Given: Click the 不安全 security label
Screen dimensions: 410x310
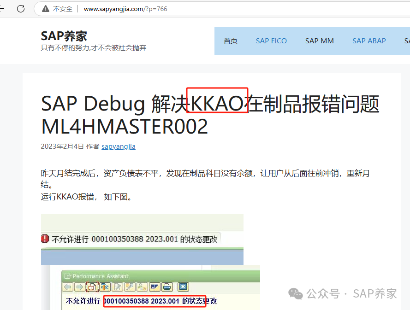Looking at the screenshot, I should [63, 9].
